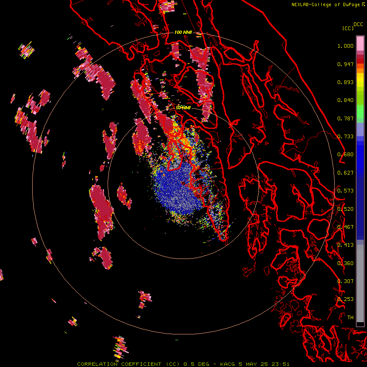The width and height of the screenshot is (367, 367).
Task: Pick the black segment at color bar bottom
Action: tap(360, 324)
